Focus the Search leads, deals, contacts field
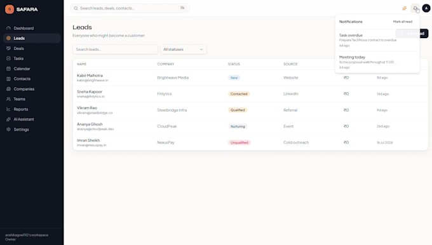The height and width of the screenshot is (245, 432). pyautogui.click(x=130, y=8)
